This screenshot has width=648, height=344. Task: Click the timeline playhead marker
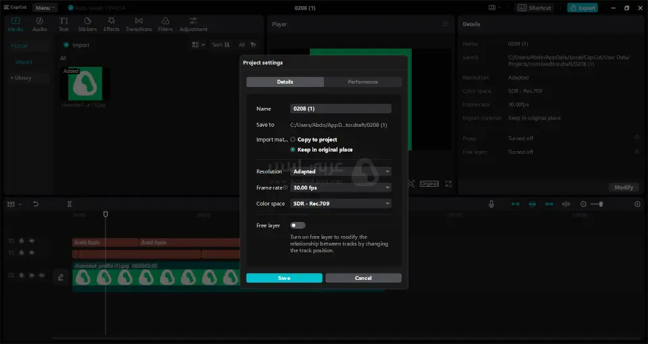click(105, 214)
